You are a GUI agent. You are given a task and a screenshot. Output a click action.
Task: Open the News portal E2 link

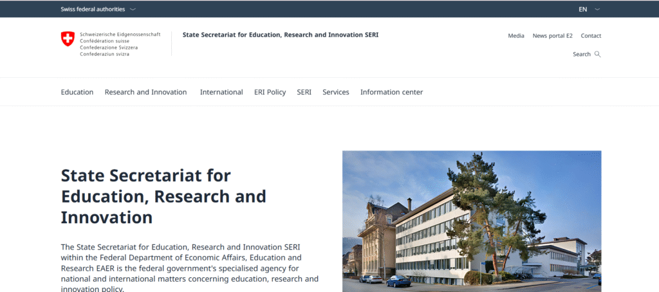click(552, 36)
